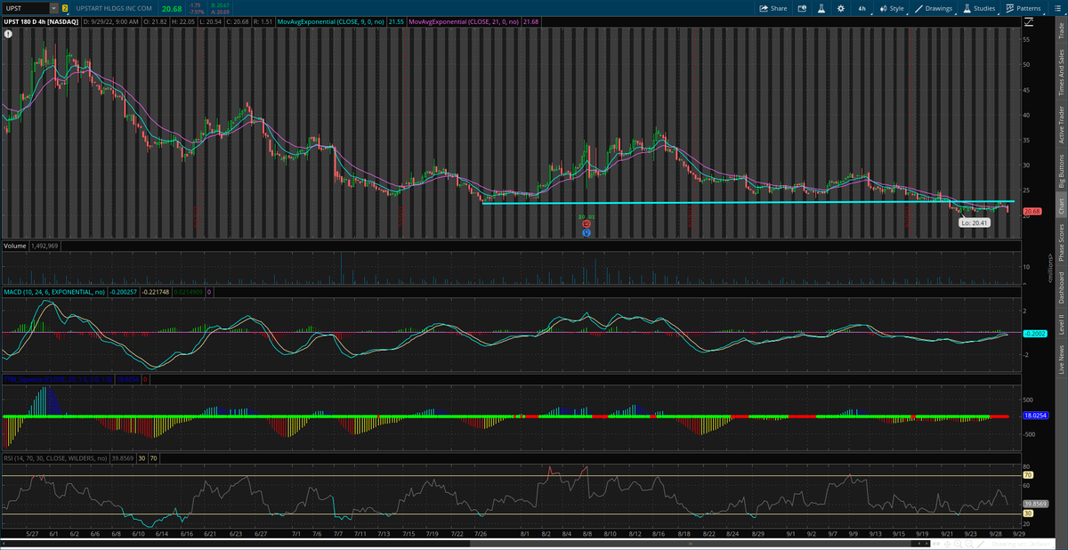Open the Patterns dropdown menu

1023,8
